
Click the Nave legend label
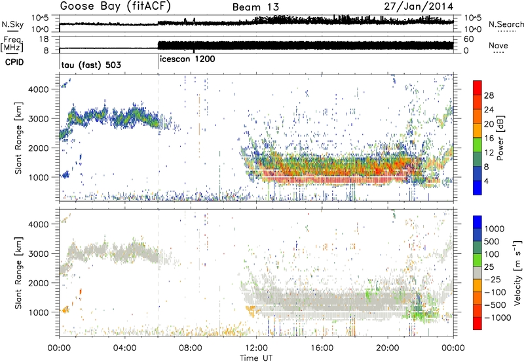[x=498, y=45]
